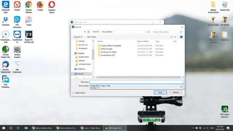Click the help icon in Save As dialog

coord(181,37)
